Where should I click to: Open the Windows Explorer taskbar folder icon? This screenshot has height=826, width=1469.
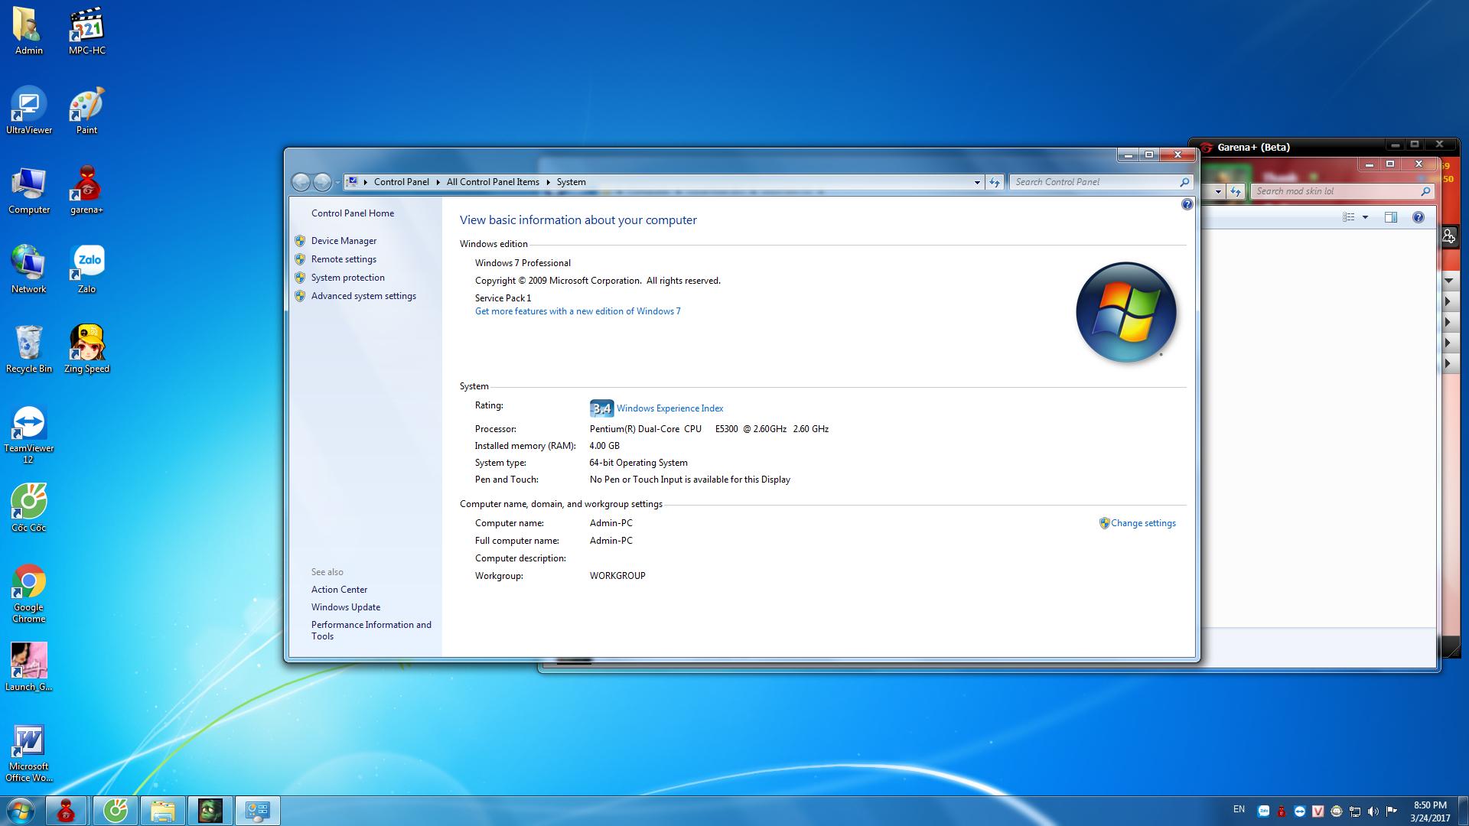162,811
